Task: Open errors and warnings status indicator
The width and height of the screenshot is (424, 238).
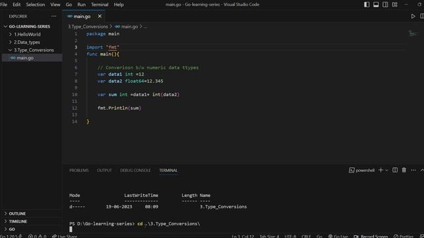Action: pos(37,236)
